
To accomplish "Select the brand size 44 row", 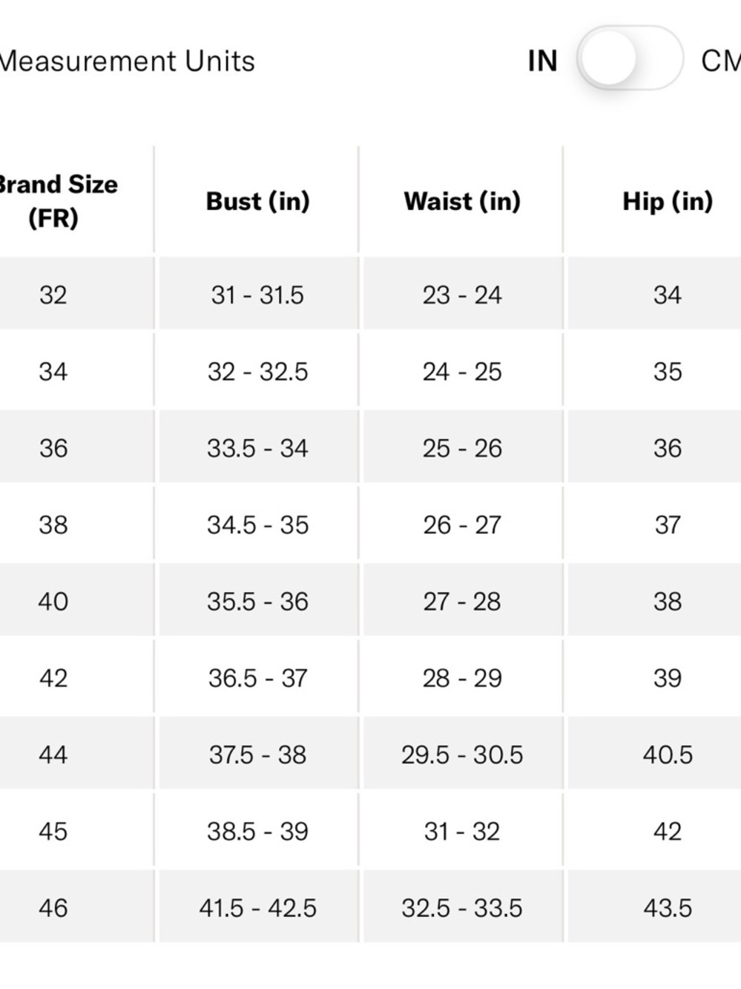I will click(x=370, y=755).
